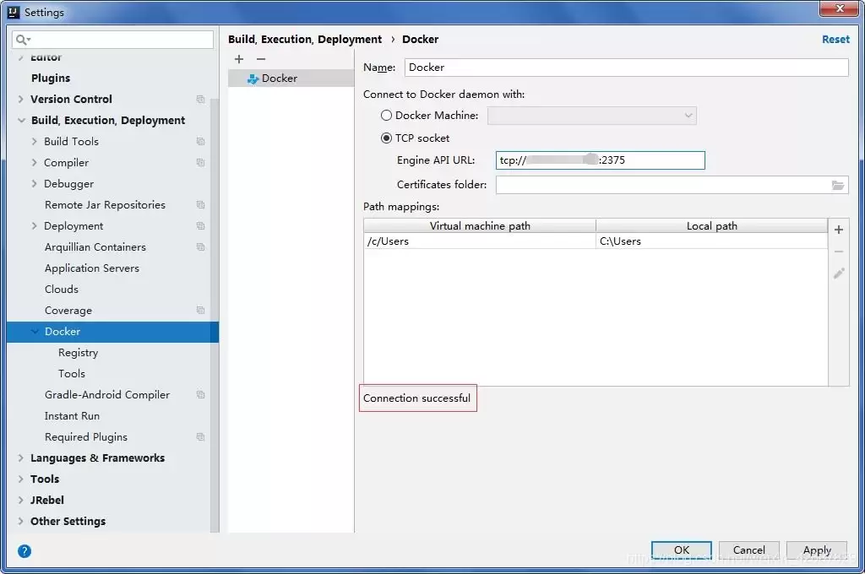Expand the Languages & Frameworks section
865x574 pixels.
point(20,458)
